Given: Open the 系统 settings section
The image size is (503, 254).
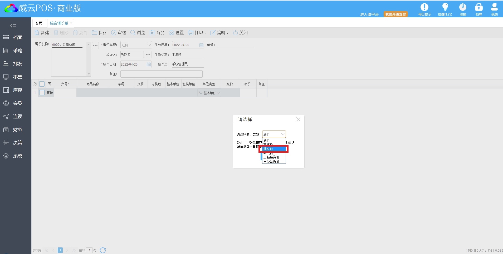Looking at the screenshot, I should pyautogui.click(x=16, y=156).
